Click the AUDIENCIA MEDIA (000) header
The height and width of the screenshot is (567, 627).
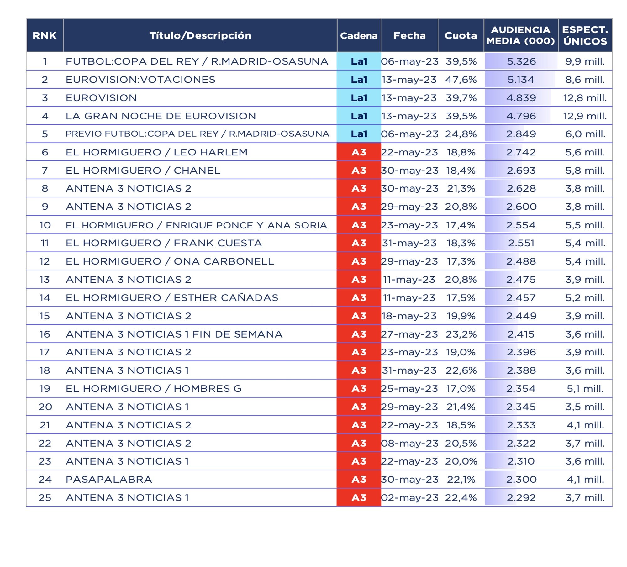point(520,35)
